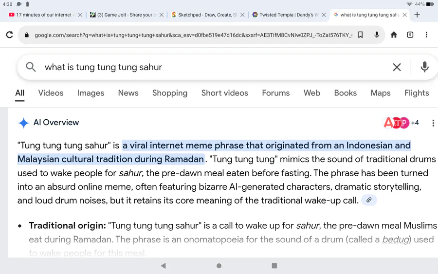Open AI Overview more options menu
Viewport: 438px width, 274px height.
pos(433,123)
